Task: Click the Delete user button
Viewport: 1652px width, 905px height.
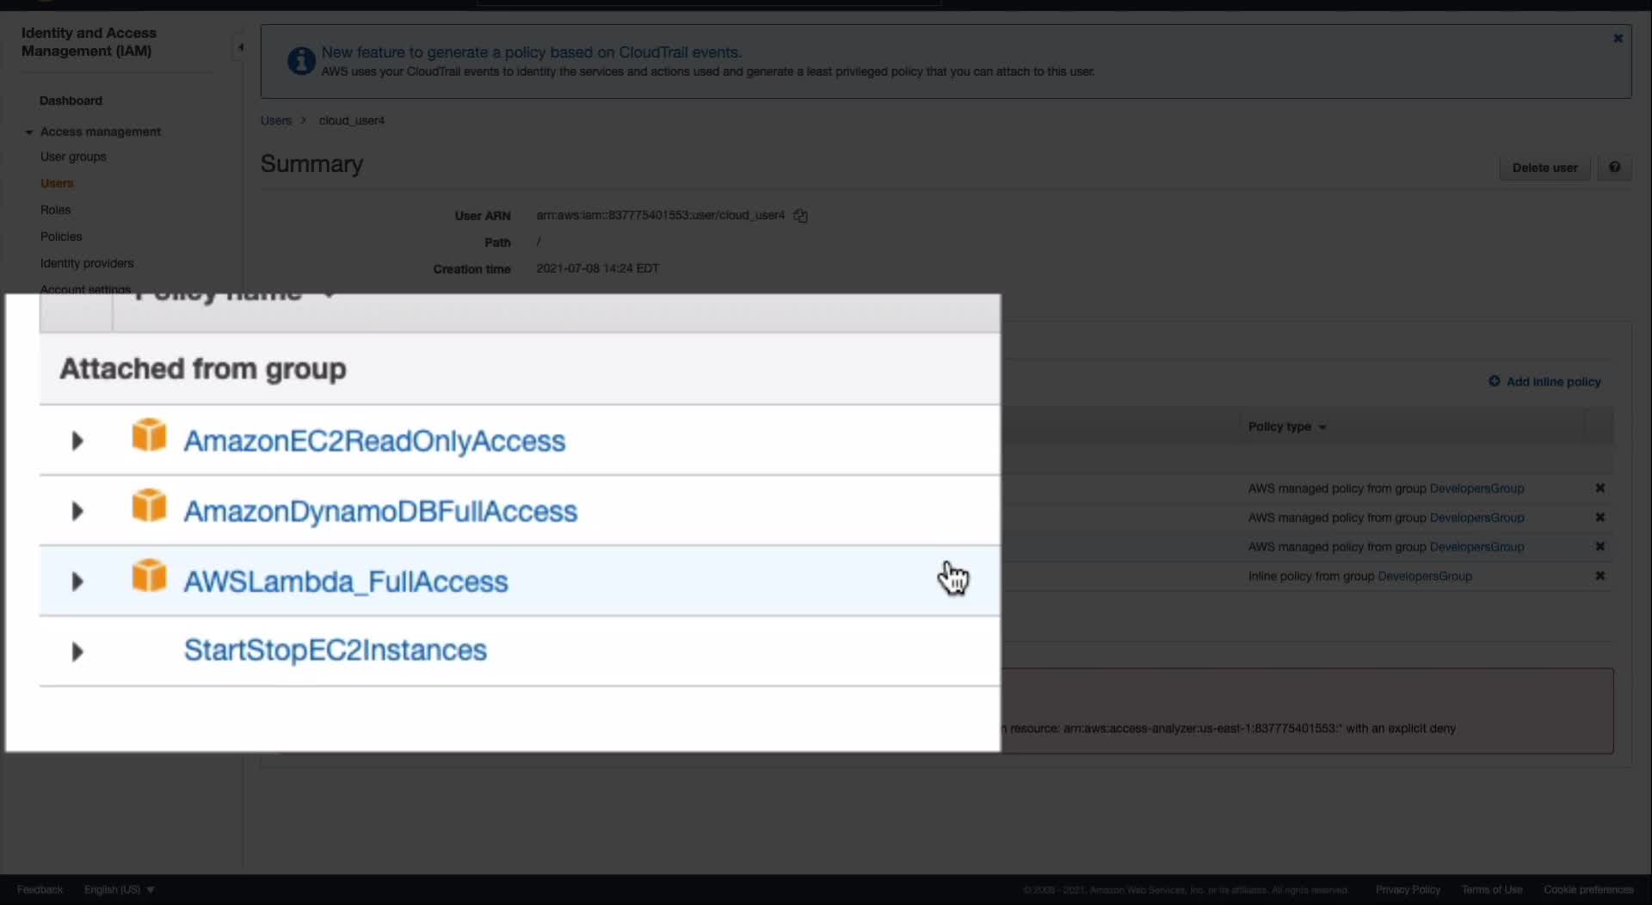Action: pos(1544,168)
